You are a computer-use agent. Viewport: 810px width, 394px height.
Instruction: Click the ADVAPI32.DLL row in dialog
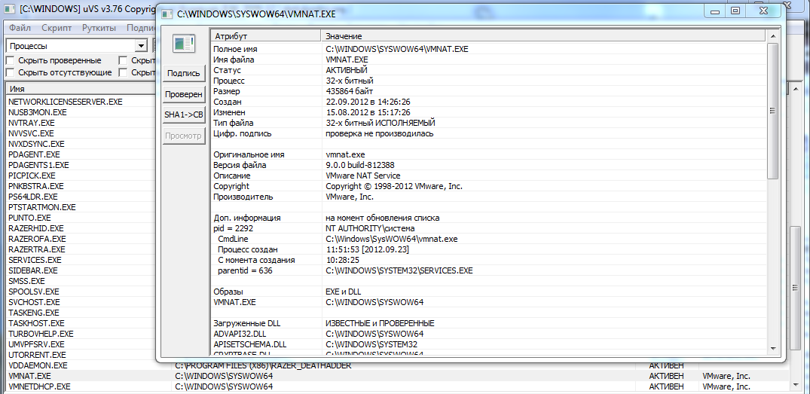489,334
